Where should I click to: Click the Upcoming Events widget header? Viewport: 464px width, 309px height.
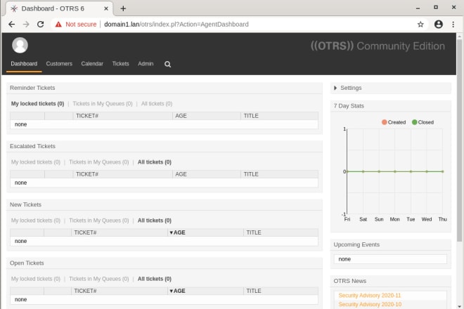391,244
